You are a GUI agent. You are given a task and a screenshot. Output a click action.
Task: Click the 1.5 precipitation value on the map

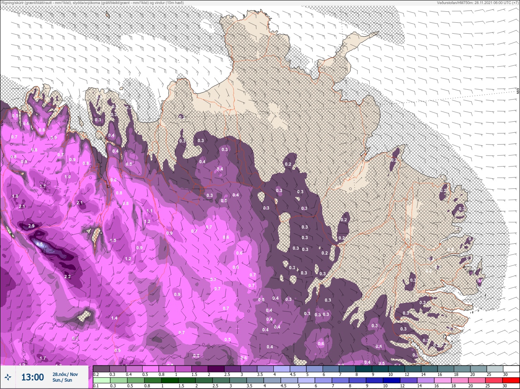[x=113, y=240]
